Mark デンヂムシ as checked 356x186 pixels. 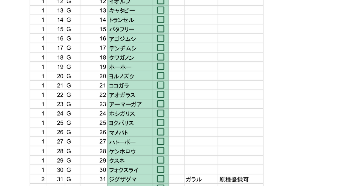click(x=160, y=48)
